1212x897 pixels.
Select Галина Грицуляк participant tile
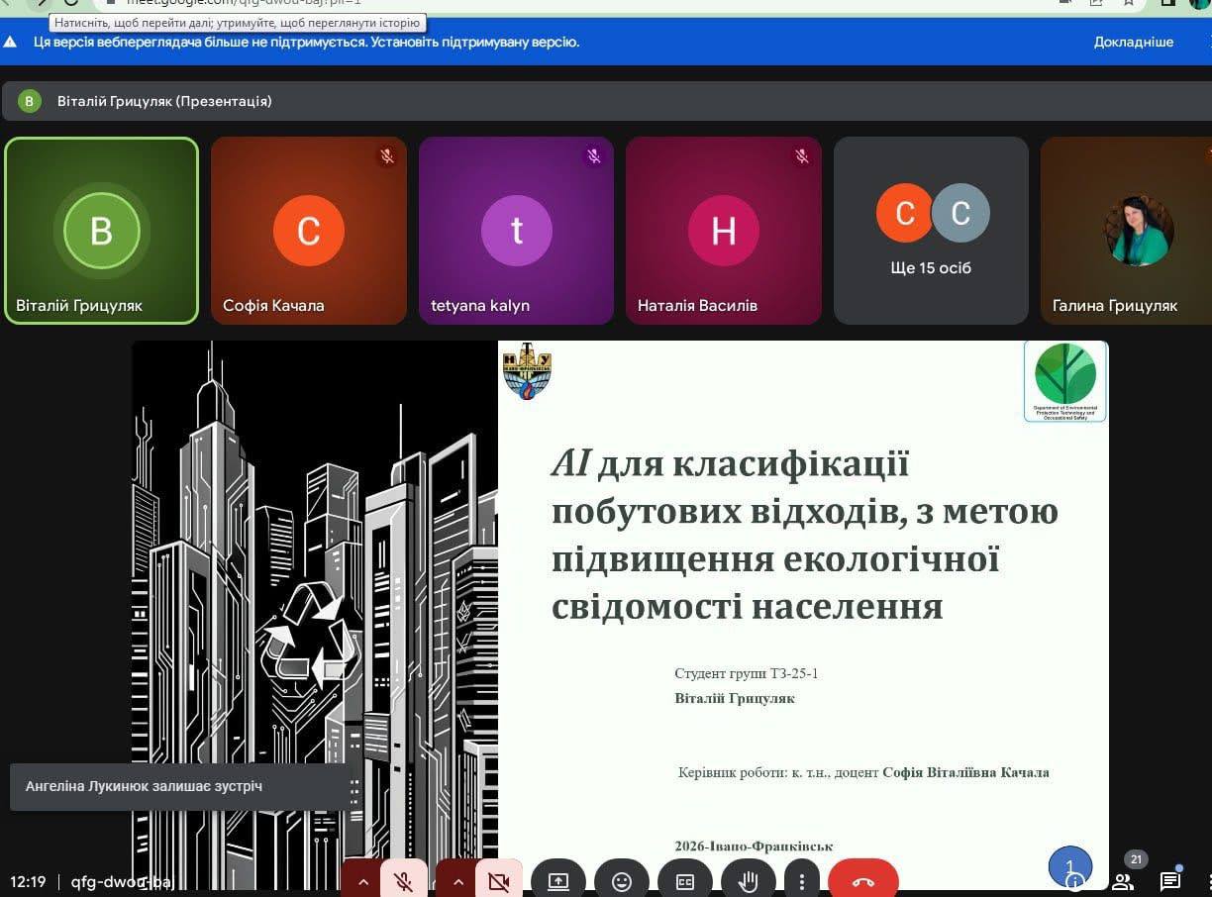[1126, 231]
